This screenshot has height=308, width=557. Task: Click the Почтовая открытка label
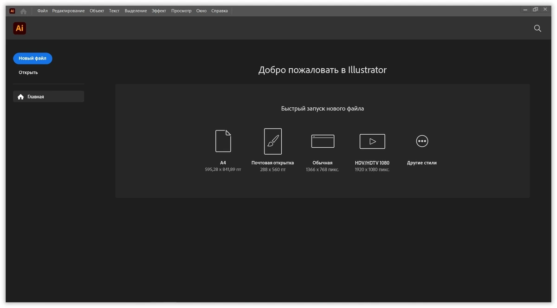click(273, 163)
